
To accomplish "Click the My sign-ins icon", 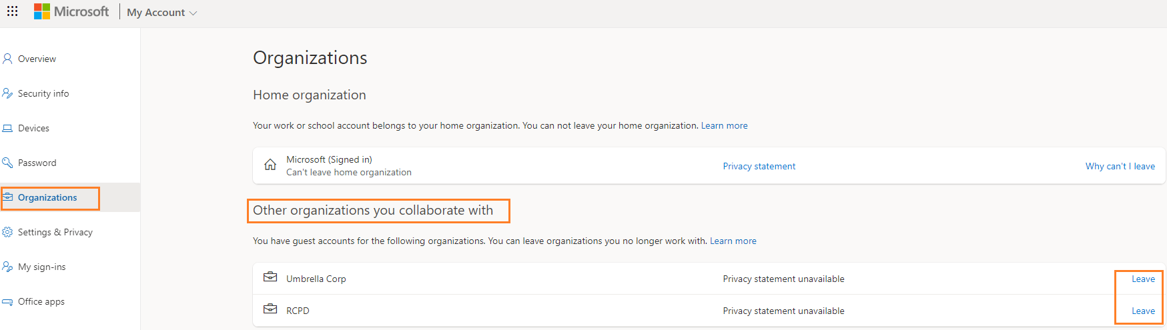I will (x=7, y=267).
